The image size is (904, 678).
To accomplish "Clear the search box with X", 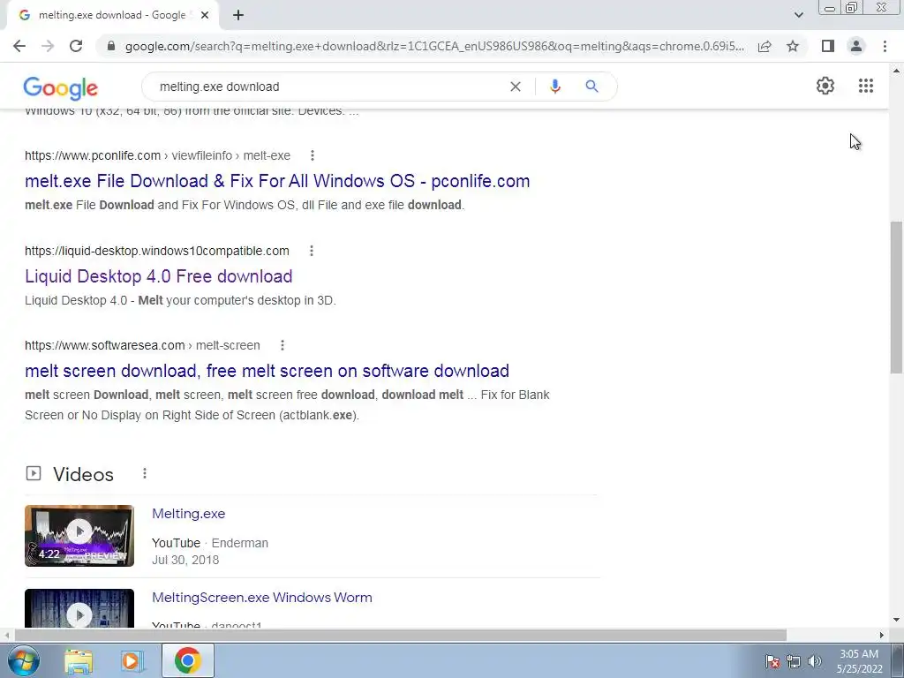I will click(x=516, y=87).
